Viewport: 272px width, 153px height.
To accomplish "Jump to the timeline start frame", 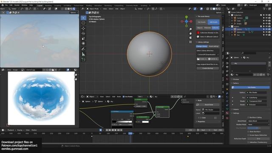I will (x=107, y=130).
